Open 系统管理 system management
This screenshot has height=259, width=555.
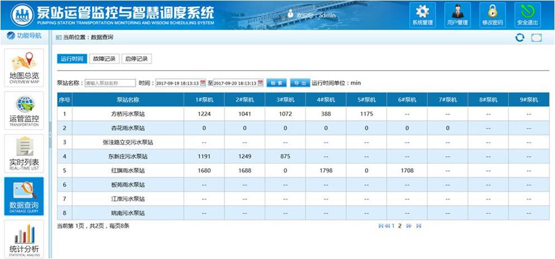pyautogui.click(x=422, y=14)
